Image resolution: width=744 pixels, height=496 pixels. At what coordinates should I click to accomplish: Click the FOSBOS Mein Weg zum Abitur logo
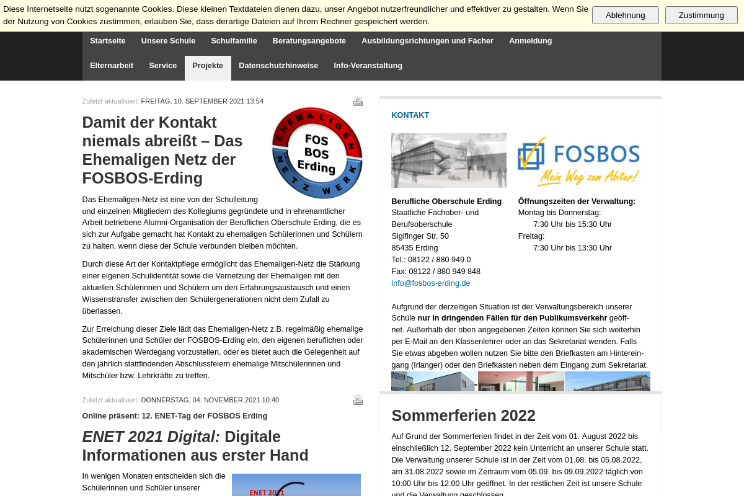click(578, 161)
